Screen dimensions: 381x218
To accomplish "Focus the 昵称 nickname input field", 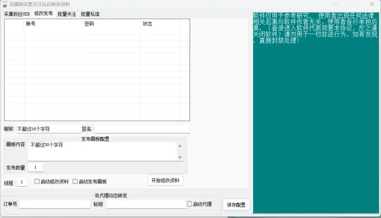I will (x=49, y=129).
